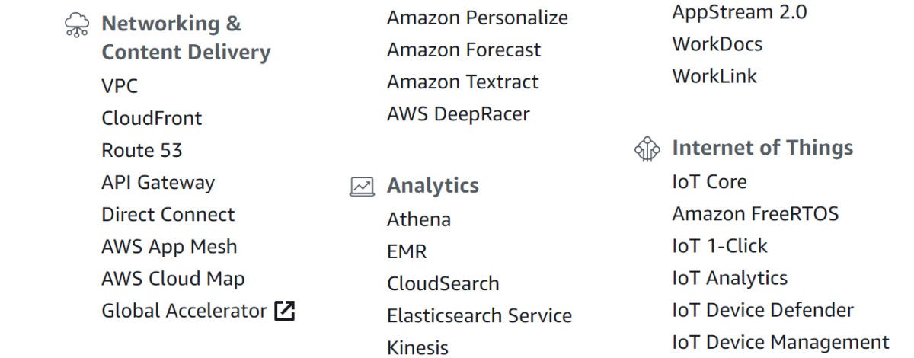914x358 pixels.
Task: Open AWS Cloud Map
Action: [x=173, y=279]
